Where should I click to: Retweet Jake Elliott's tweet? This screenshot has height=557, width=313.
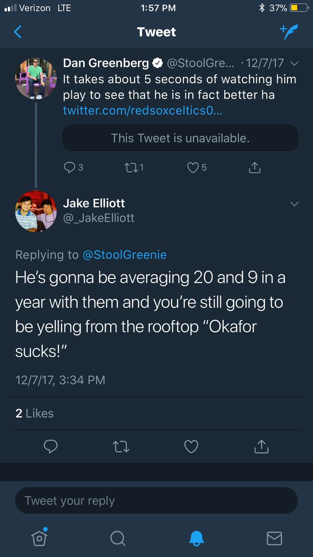point(121,447)
